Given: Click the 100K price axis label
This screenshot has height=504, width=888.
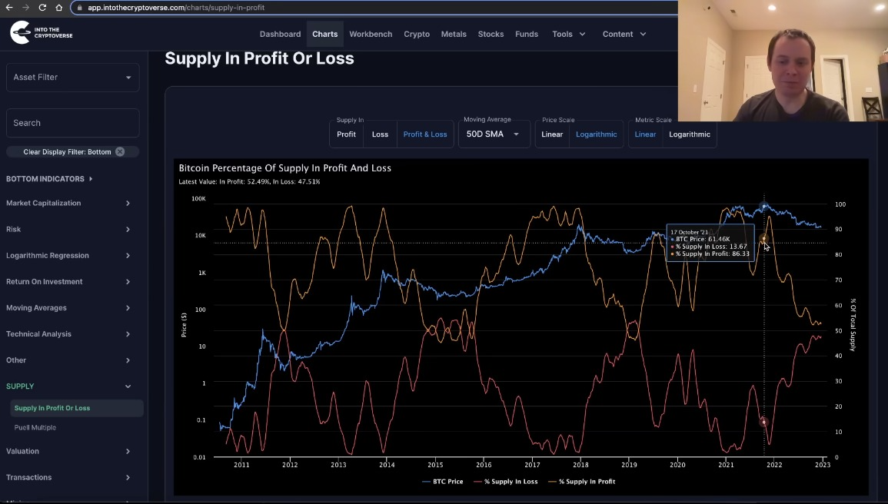Looking at the screenshot, I should (199, 199).
